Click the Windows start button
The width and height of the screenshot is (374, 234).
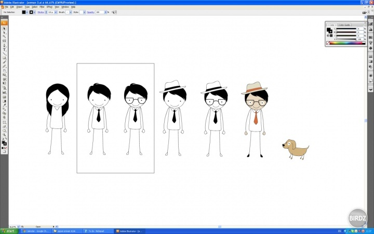[x=9, y=231]
